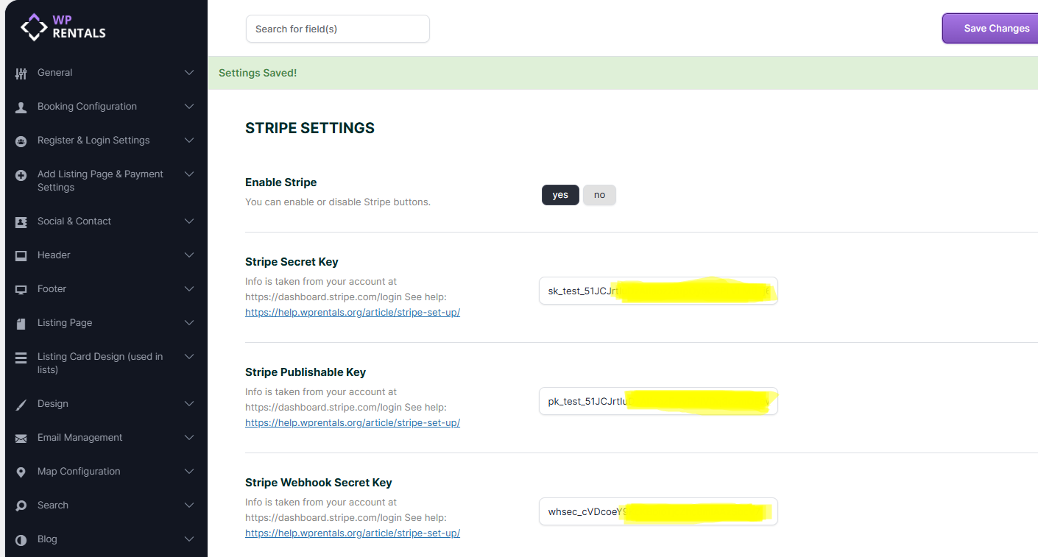Expand the Social & Contact section chevron
Screen dimensions: 1038x557
pos(189,221)
